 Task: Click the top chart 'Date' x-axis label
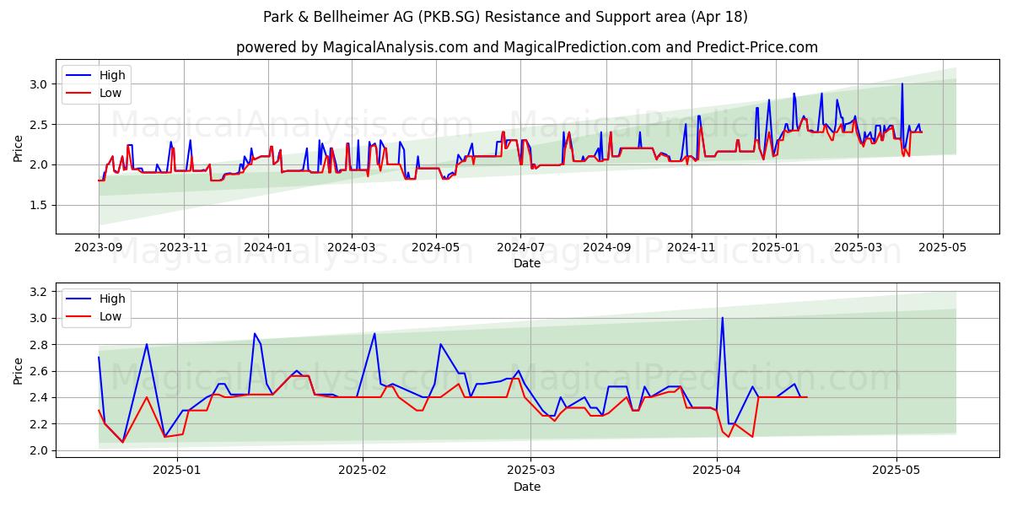click(x=527, y=263)
